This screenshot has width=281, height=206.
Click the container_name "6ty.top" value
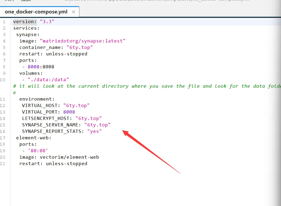[80, 47]
